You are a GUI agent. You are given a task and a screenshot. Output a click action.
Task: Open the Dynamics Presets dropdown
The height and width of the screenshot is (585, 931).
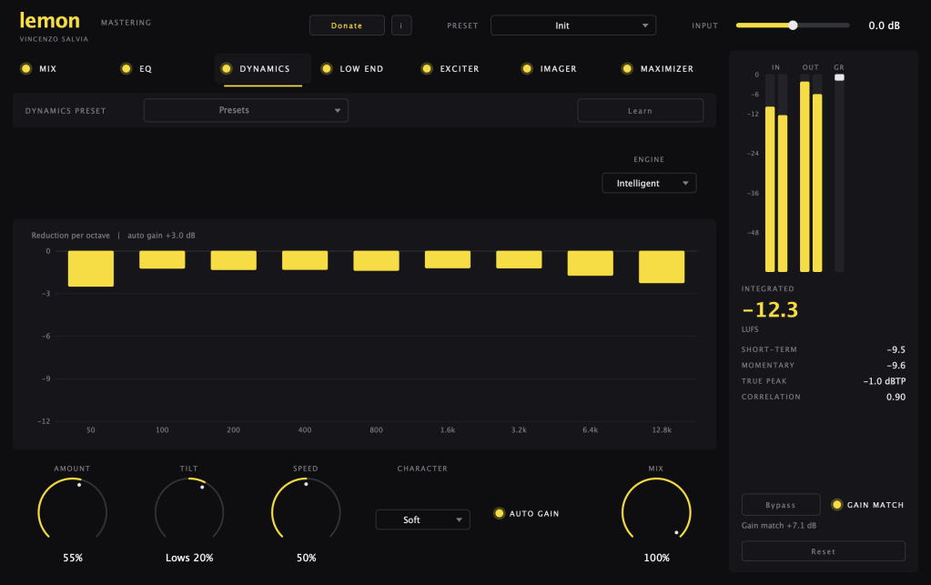point(246,110)
